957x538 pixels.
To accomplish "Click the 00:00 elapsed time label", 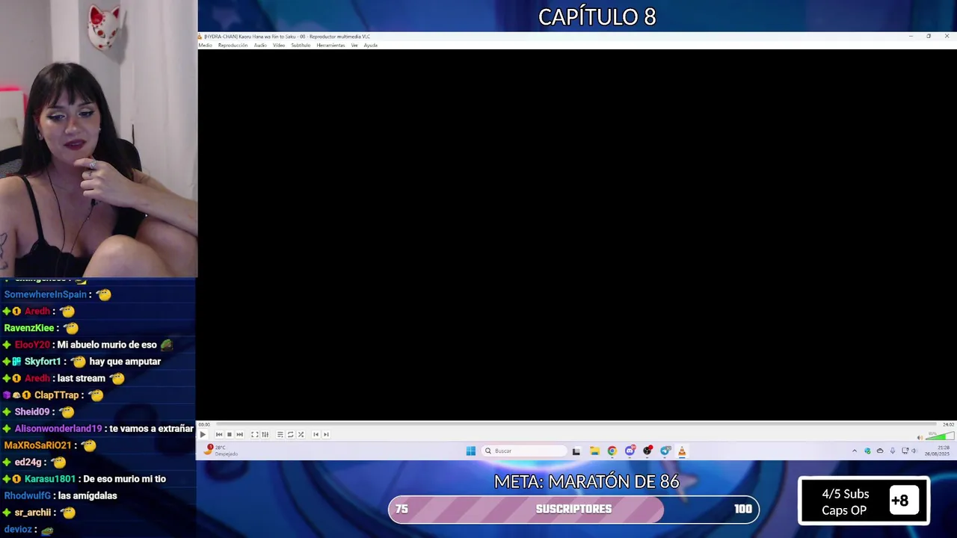I will tap(204, 424).
